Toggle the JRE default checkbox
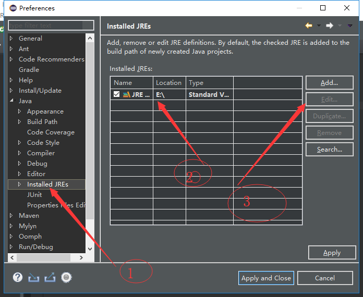Viewport: 363px width, 297px height. click(116, 94)
